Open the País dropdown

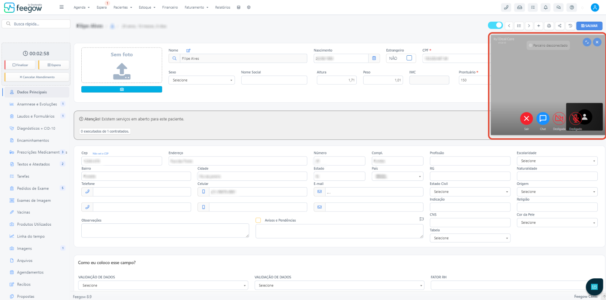click(398, 176)
